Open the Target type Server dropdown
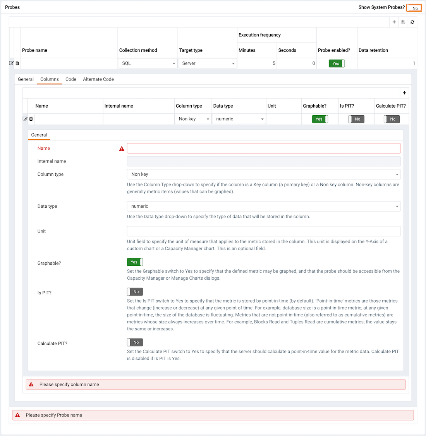 click(208, 63)
